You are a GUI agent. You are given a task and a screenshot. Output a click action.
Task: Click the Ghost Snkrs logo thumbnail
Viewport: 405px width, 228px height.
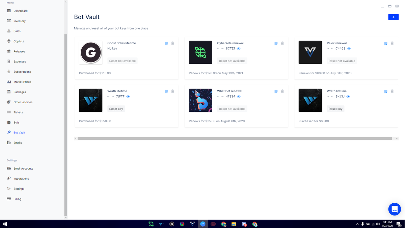[91, 52]
